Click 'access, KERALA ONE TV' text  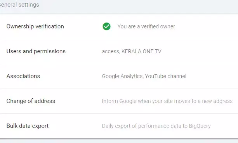click(132, 51)
